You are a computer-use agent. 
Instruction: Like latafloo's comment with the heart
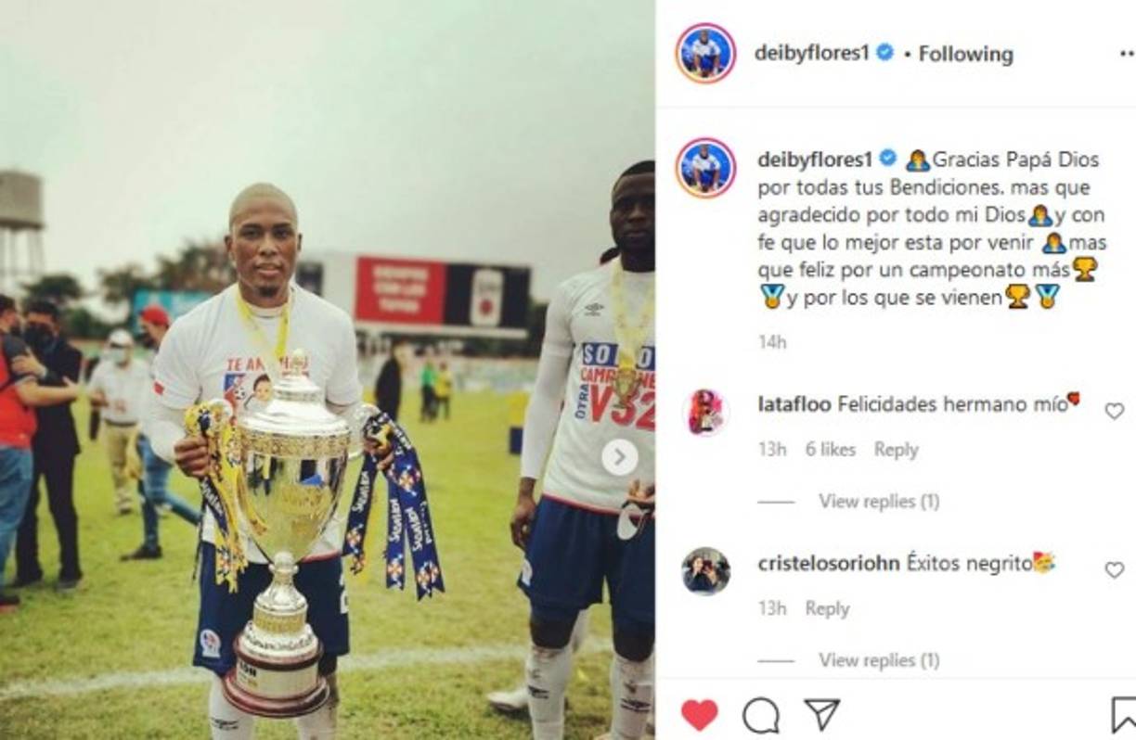coord(1114,411)
